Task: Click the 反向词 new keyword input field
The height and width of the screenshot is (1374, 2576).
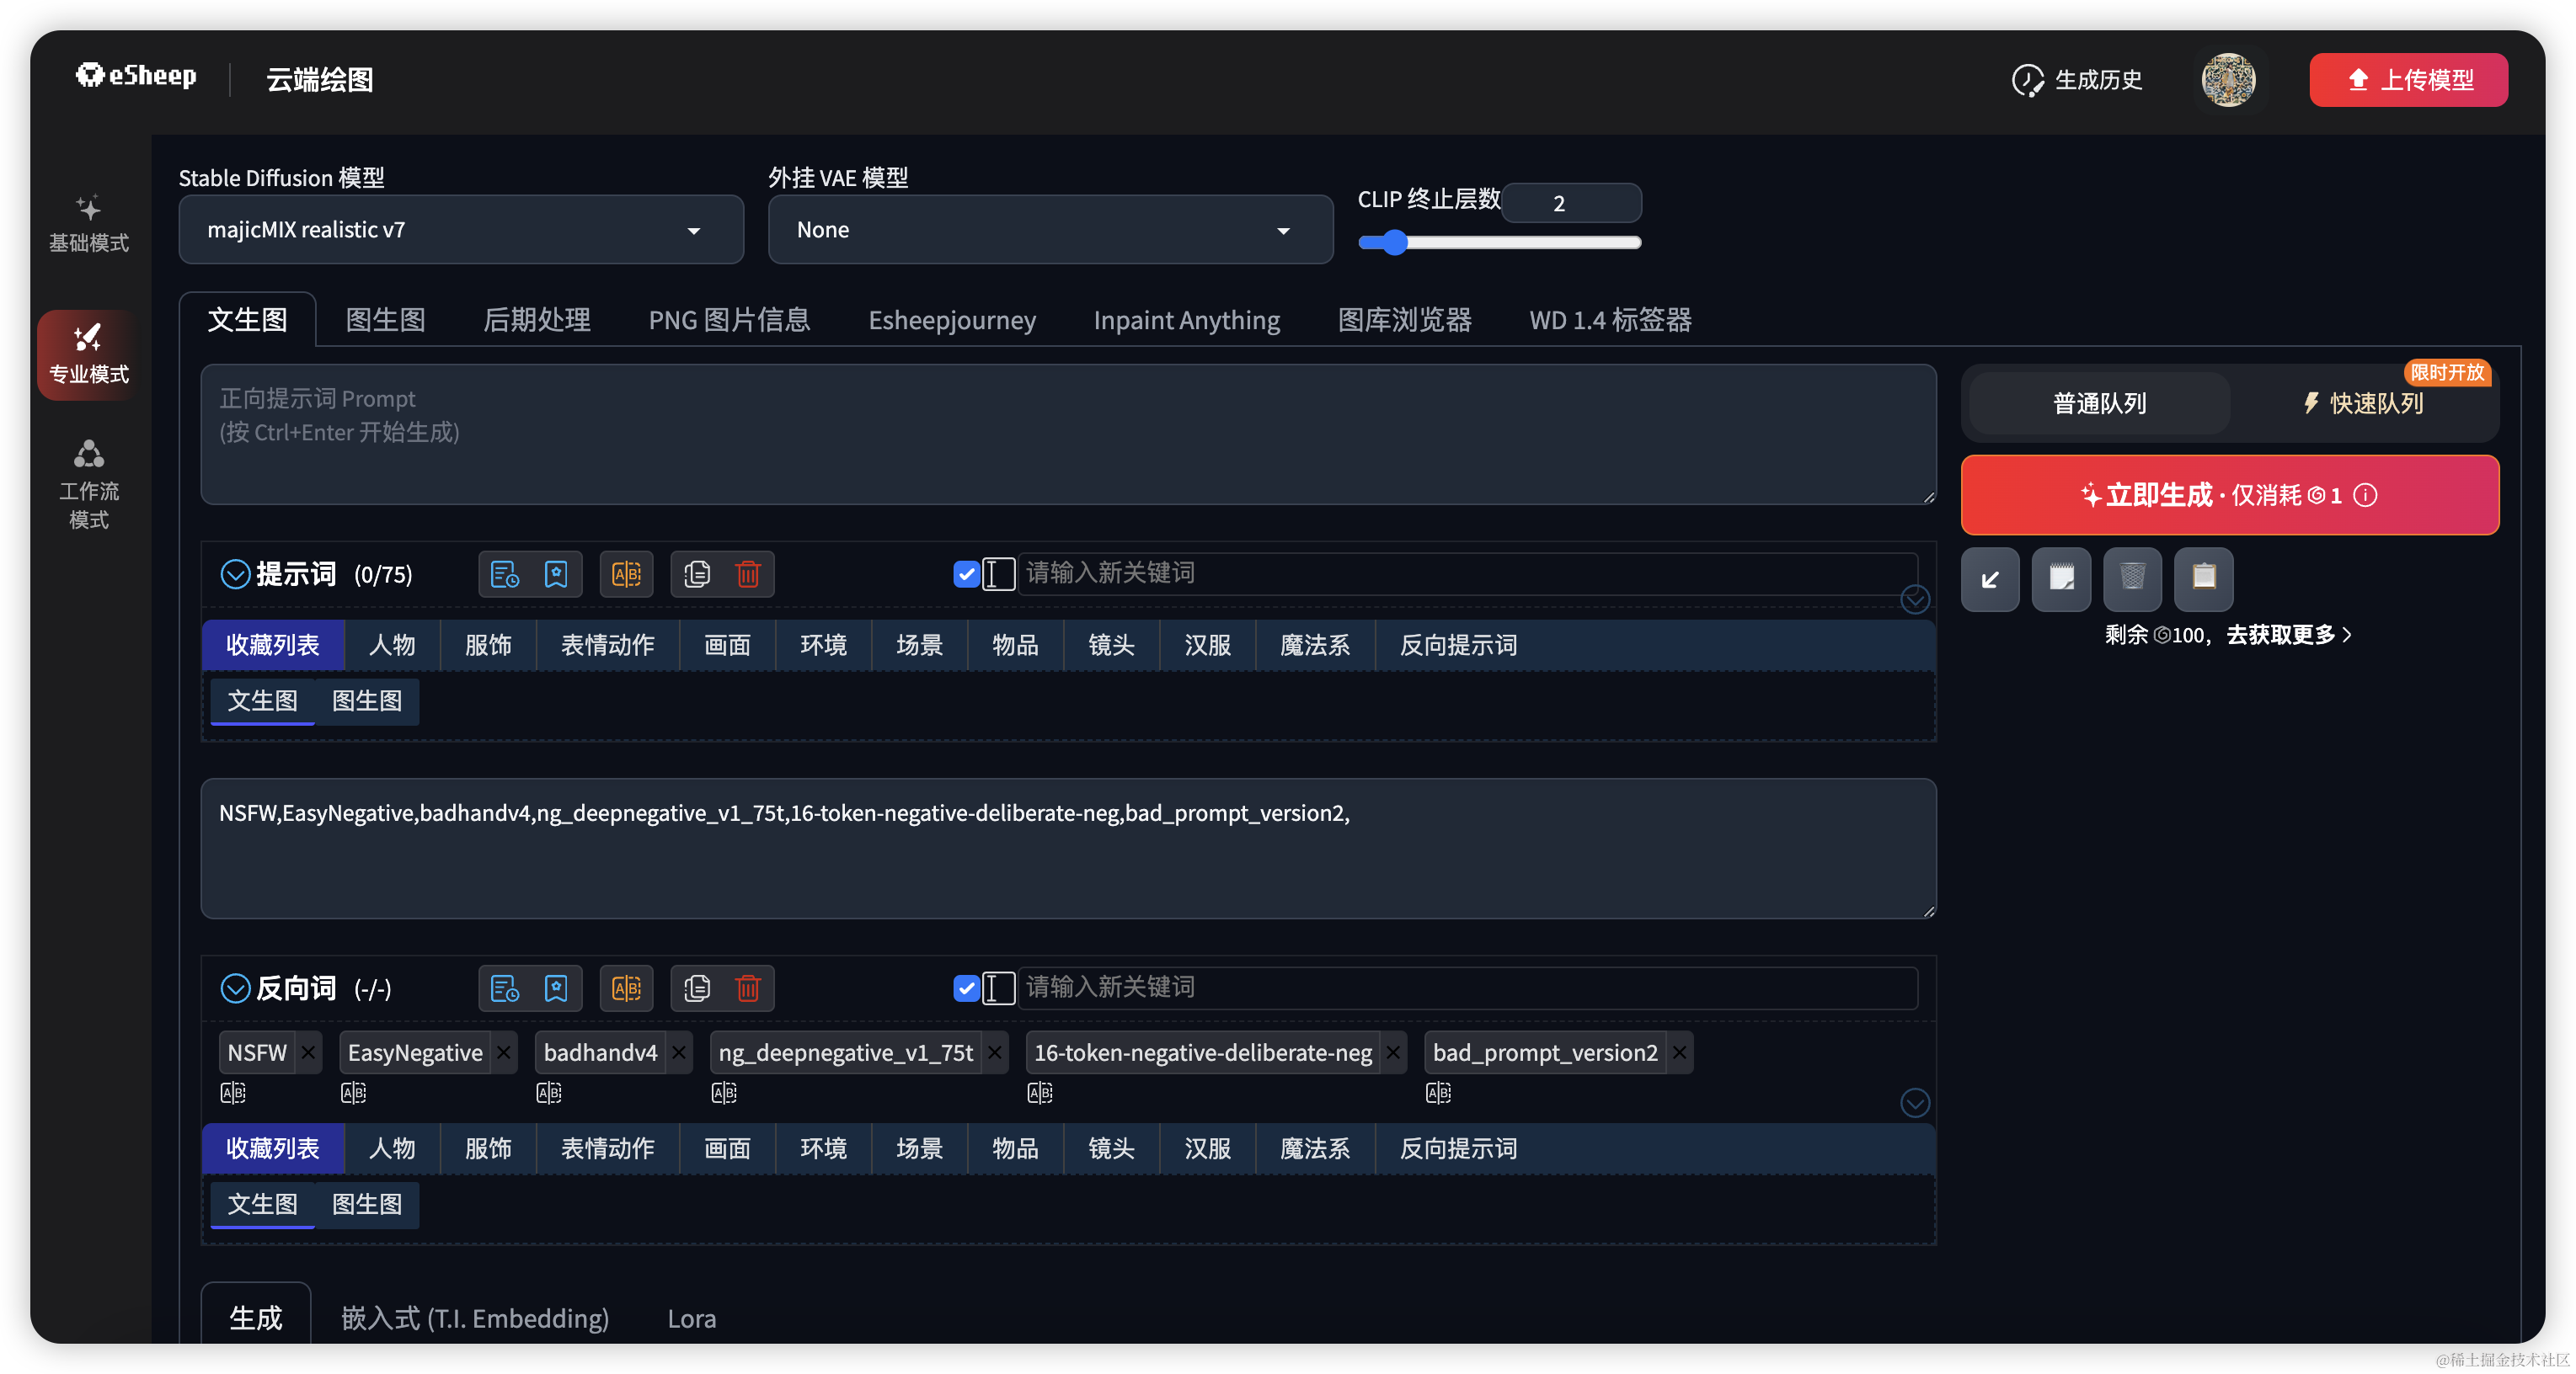Action: click(x=1468, y=988)
